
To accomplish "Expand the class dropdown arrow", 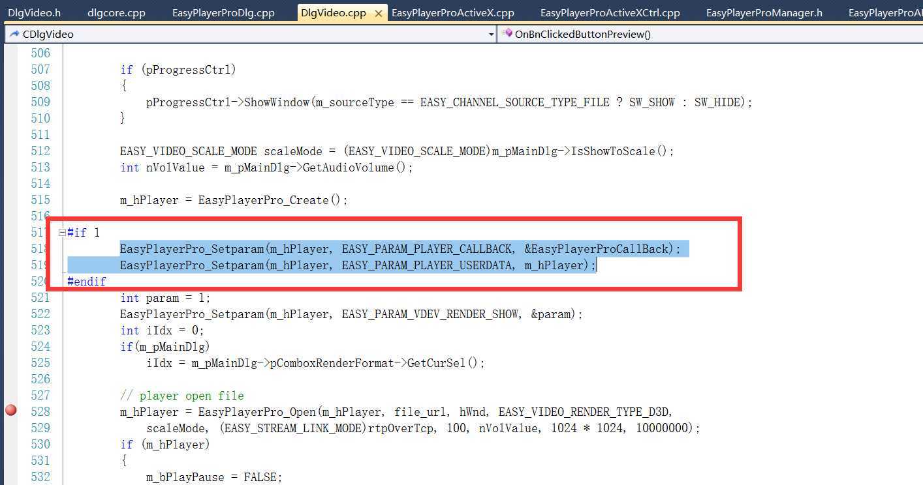I will coord(492,35).
